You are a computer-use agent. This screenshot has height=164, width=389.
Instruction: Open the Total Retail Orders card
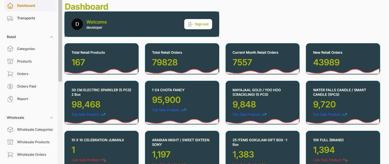click(x=182, y=59)
